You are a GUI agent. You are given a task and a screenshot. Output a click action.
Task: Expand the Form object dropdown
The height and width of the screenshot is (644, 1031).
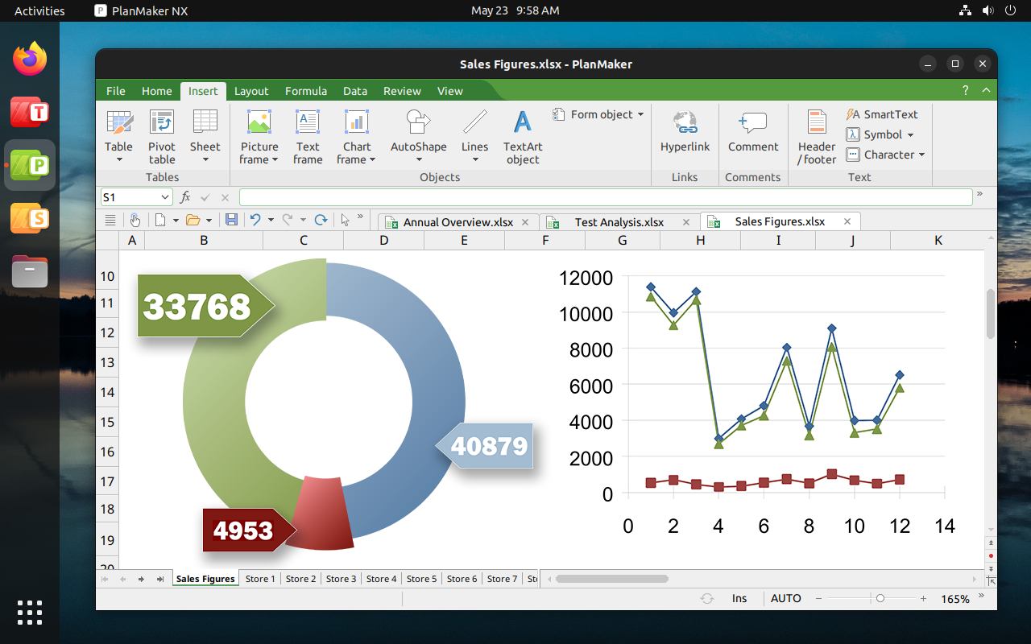640,114
